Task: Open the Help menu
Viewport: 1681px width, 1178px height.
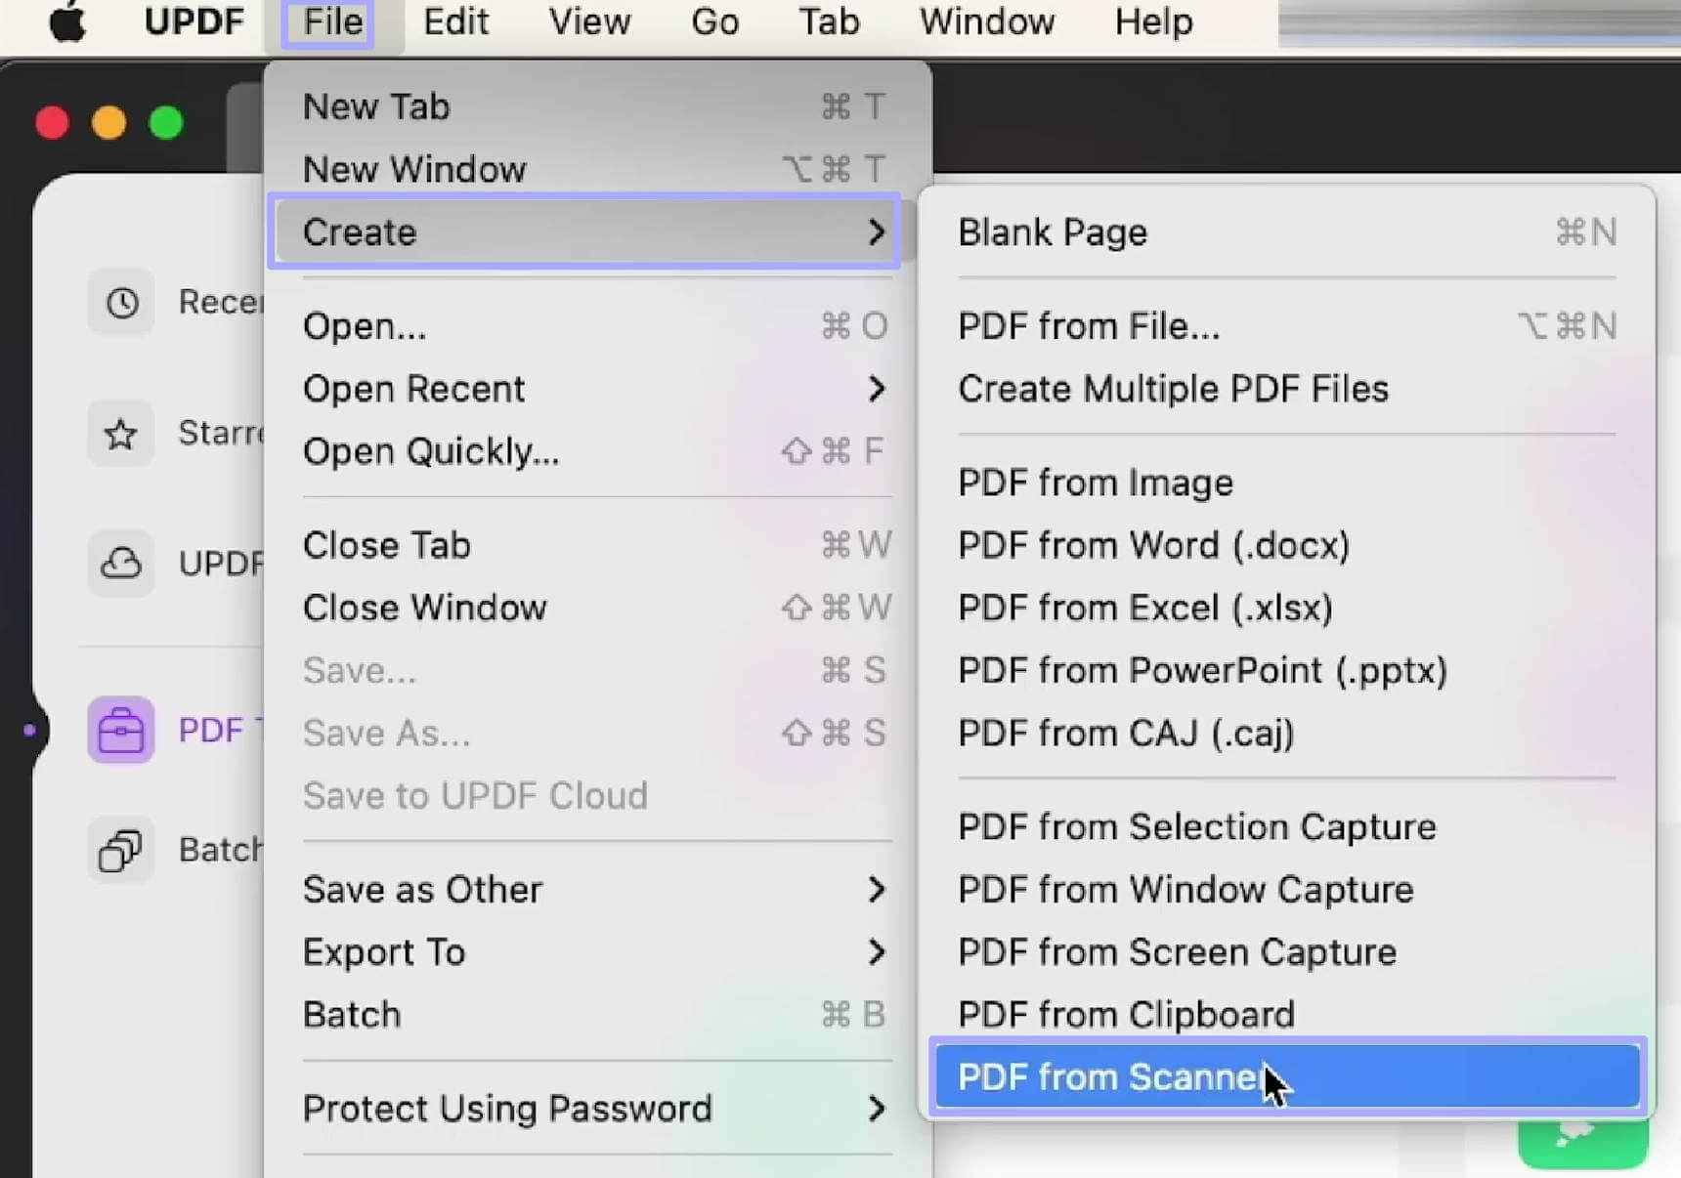Action: pyautogui.click(x=1153, y=21)
